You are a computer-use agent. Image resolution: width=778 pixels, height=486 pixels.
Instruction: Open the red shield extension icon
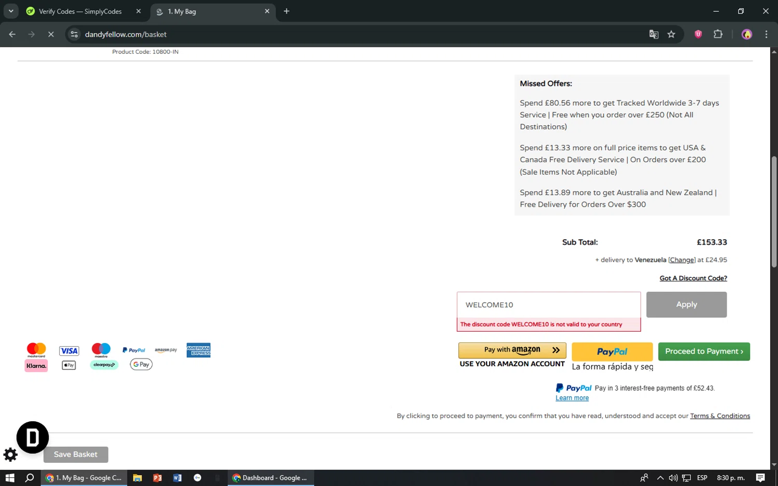click(x=698, y=34)
